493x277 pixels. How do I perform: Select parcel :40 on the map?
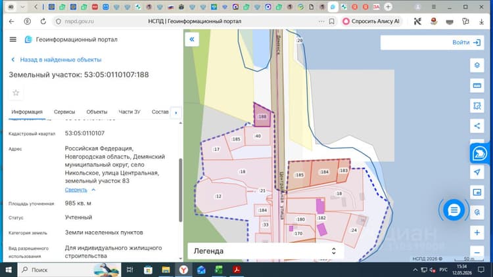(258, 136)
